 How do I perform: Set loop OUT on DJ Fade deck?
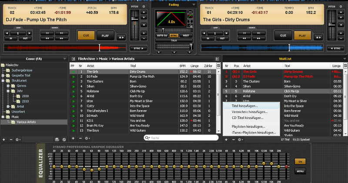click(25, 38)
